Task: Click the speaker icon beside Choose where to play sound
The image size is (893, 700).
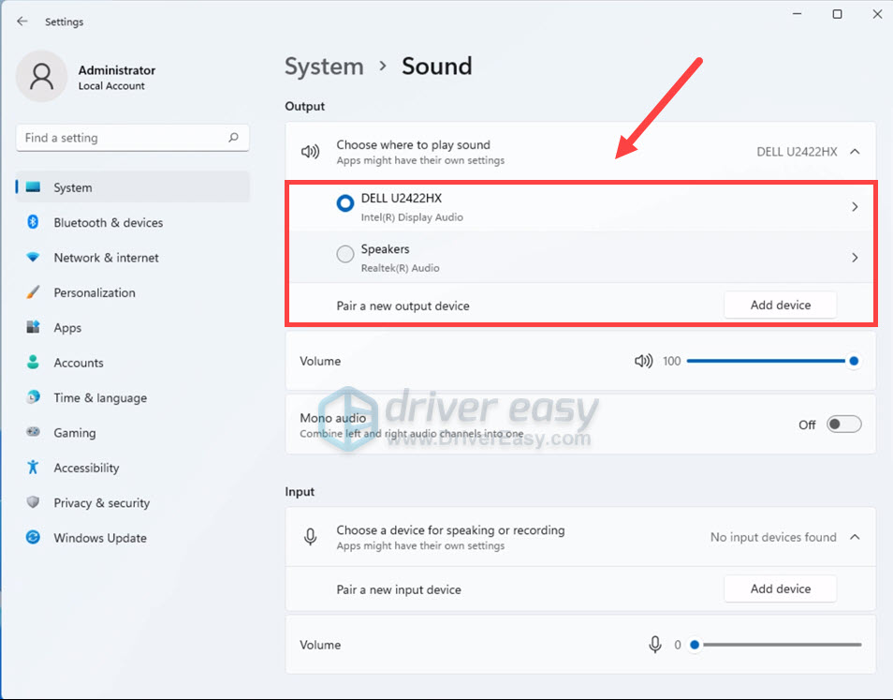Action: [311, 152]
